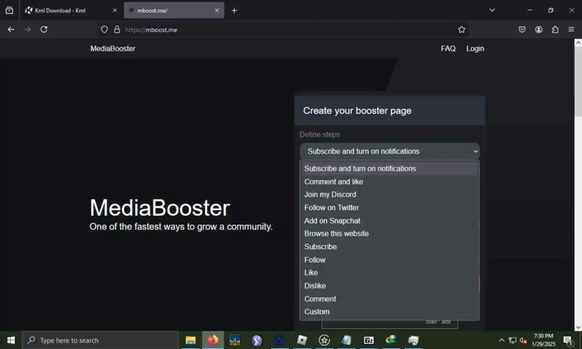Viewport: 582px width, 349px height.
Task: Open the FAQ page link
Action: click(448, 49)
